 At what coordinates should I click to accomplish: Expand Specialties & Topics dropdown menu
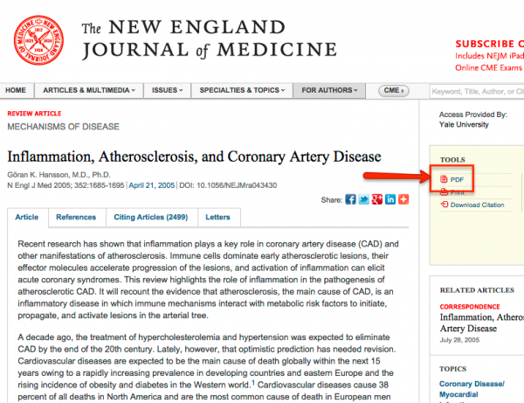pyautogui.click(x=242, y=90)
